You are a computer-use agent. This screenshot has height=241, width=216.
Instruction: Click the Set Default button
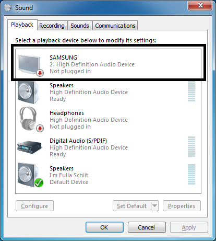(132, 206)
